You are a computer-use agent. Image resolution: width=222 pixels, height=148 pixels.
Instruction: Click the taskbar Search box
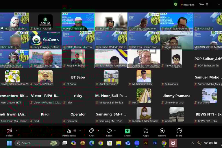[37, 143]
